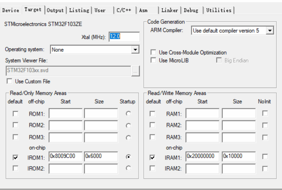Click the IRAM2 Size field

[239, 169]
